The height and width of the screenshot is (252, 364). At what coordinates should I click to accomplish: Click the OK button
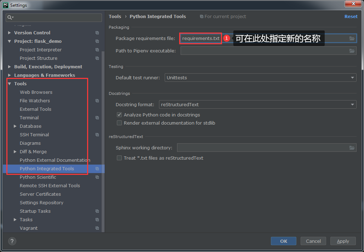click(x=284, y=241)
